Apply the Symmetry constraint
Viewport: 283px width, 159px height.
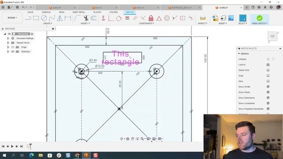[183, 18]
